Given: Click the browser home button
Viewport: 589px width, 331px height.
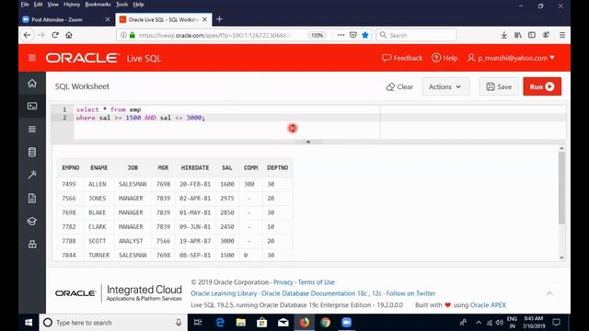Looking at the screenshot, I should [x=69, y=35].
